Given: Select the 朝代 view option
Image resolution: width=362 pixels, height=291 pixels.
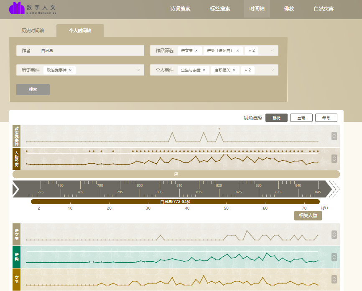Looking at the screenshot, I should [276, 118].
